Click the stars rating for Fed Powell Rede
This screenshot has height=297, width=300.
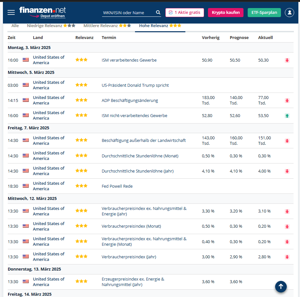click(x=81, y=185)
